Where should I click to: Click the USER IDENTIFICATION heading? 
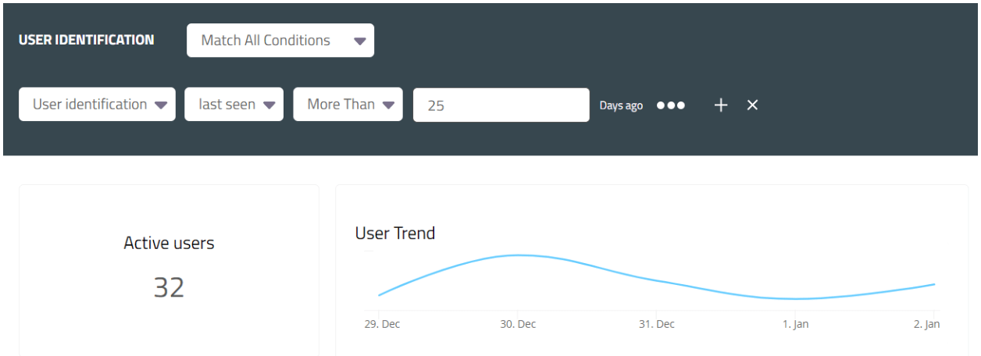pos(87,40)
